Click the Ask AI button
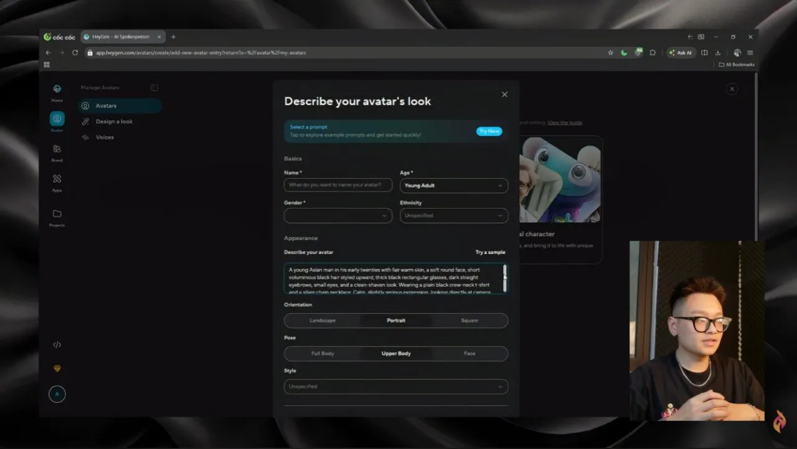 point(681,53)
